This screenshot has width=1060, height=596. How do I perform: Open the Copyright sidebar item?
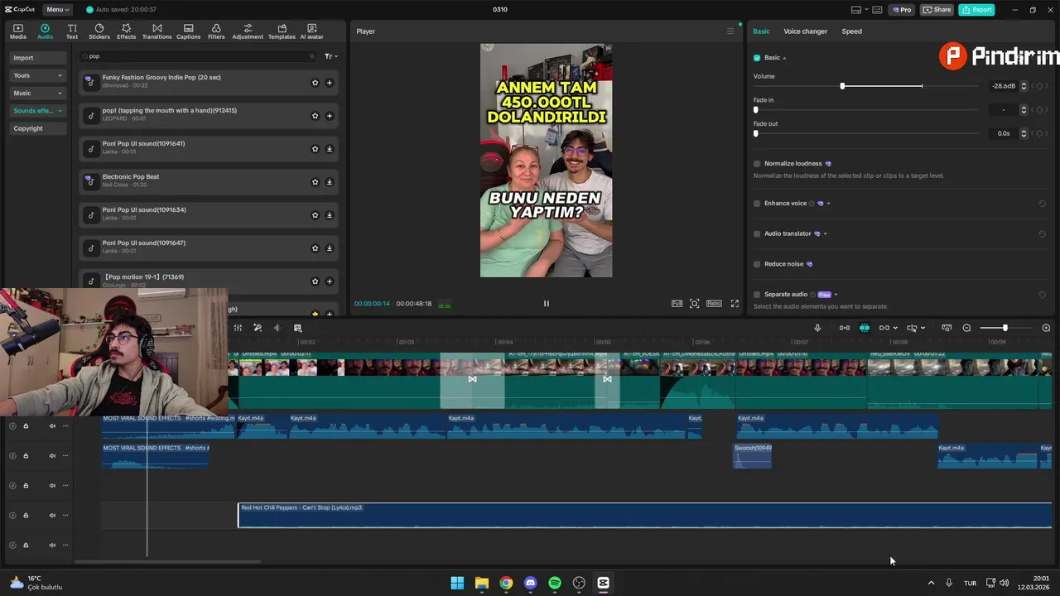(x=38, y=128)
